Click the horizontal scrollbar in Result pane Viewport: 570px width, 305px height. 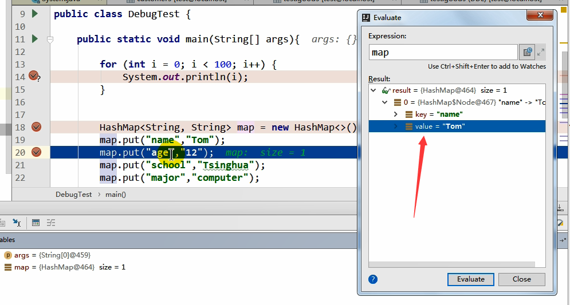pyautogui.click(x=452, y=264)
